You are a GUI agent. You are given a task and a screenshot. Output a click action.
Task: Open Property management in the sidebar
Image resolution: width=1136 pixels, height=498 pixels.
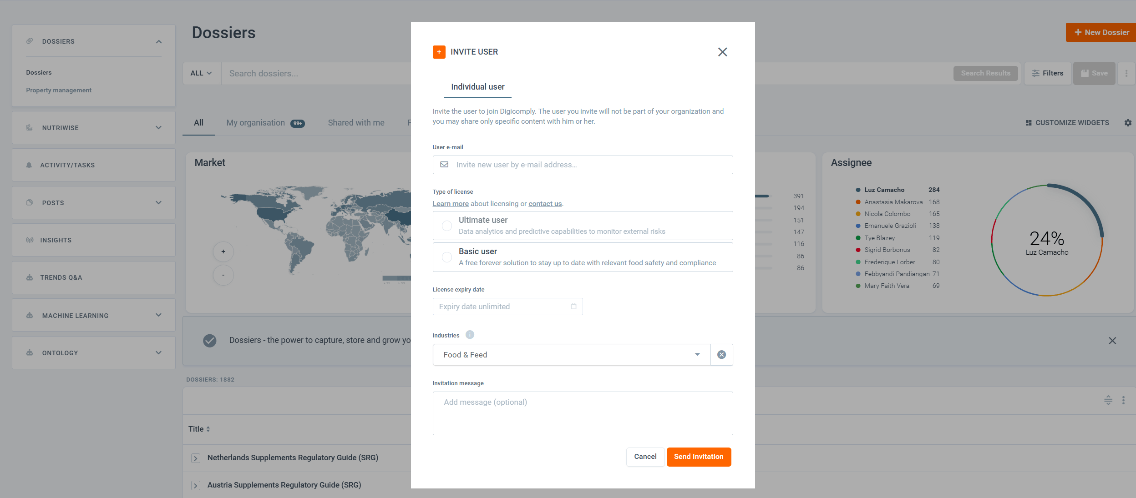59,90
